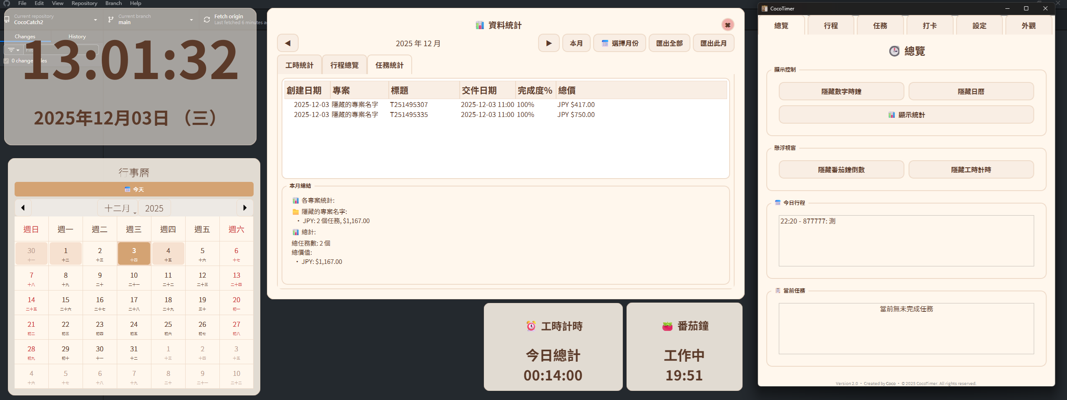Open the 行程 tab in CocoTimer

pos(831,26)
